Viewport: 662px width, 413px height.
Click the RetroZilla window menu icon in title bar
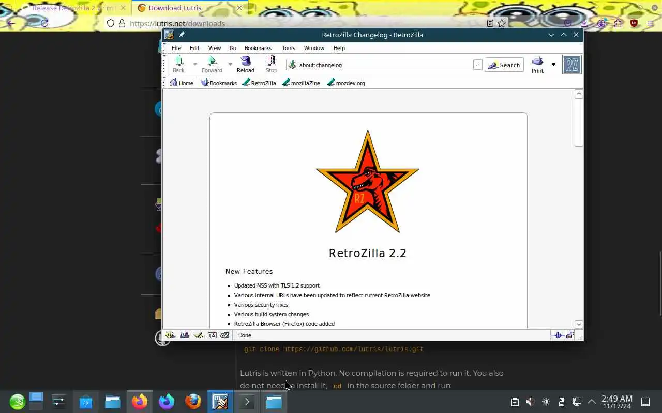[169, 35]
